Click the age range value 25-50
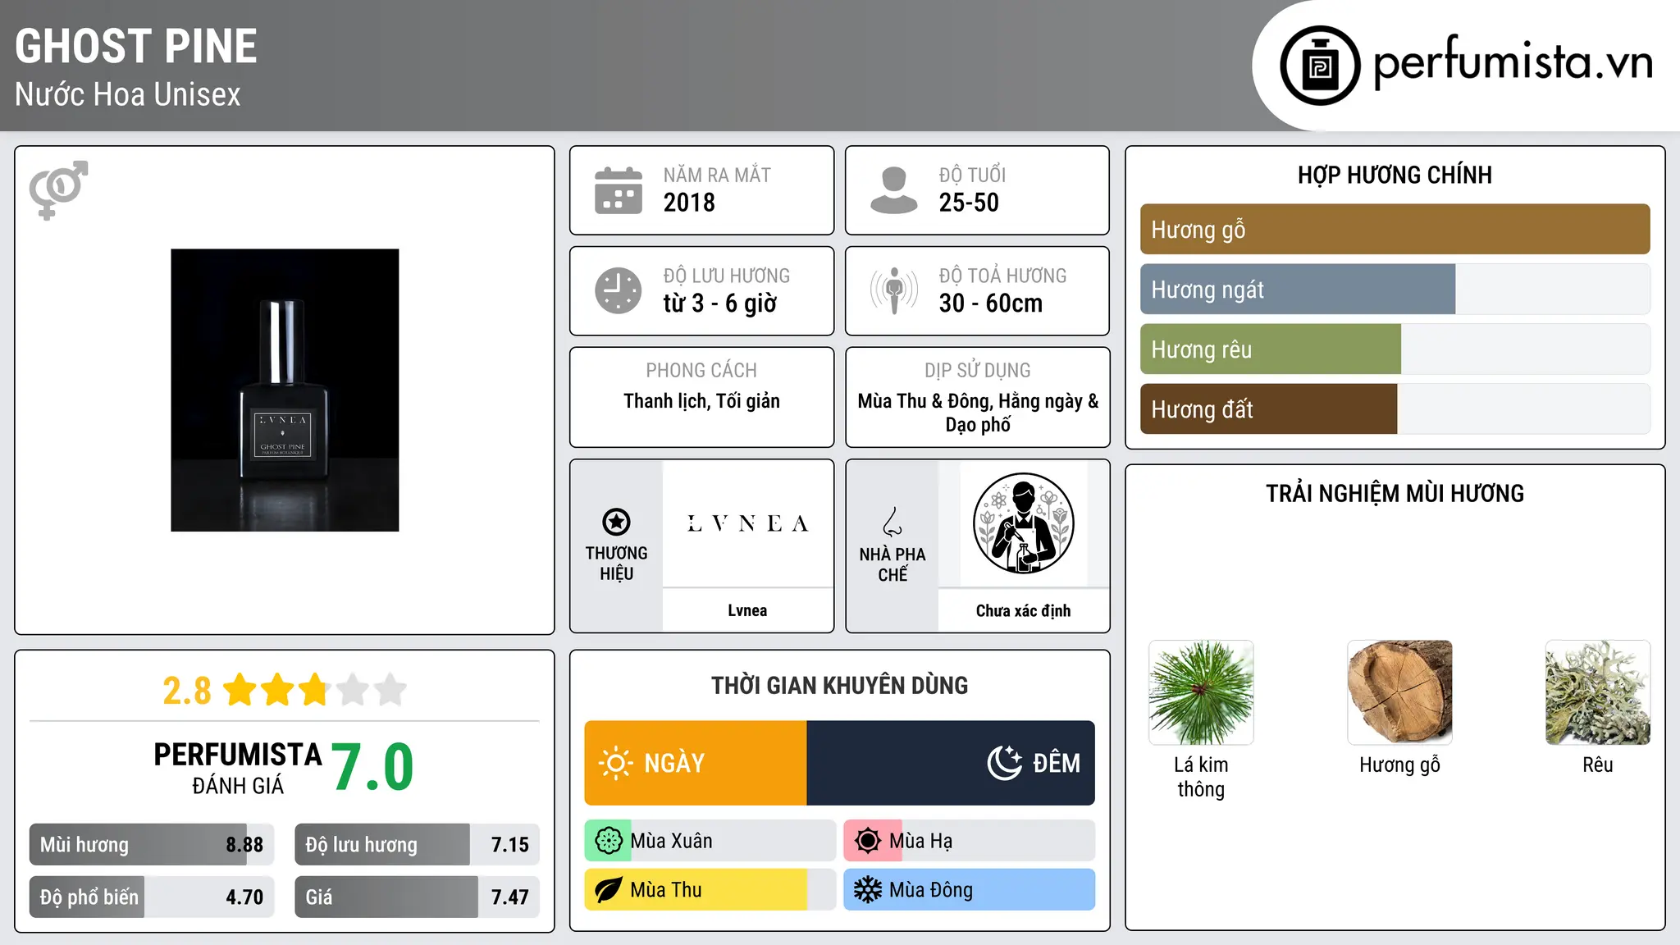This screenshot has width=1680, height=945. tap(969, 203)
